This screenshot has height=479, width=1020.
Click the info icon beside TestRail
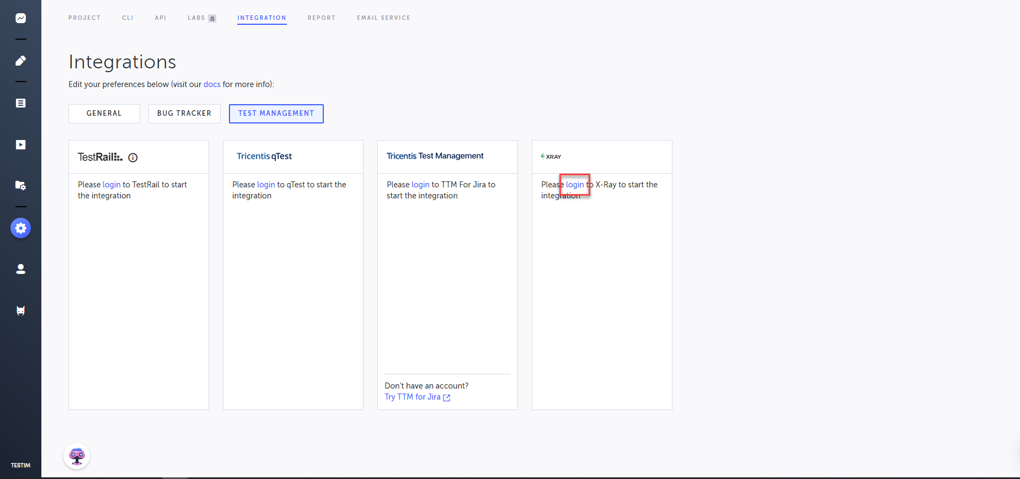tap(133, 158)
